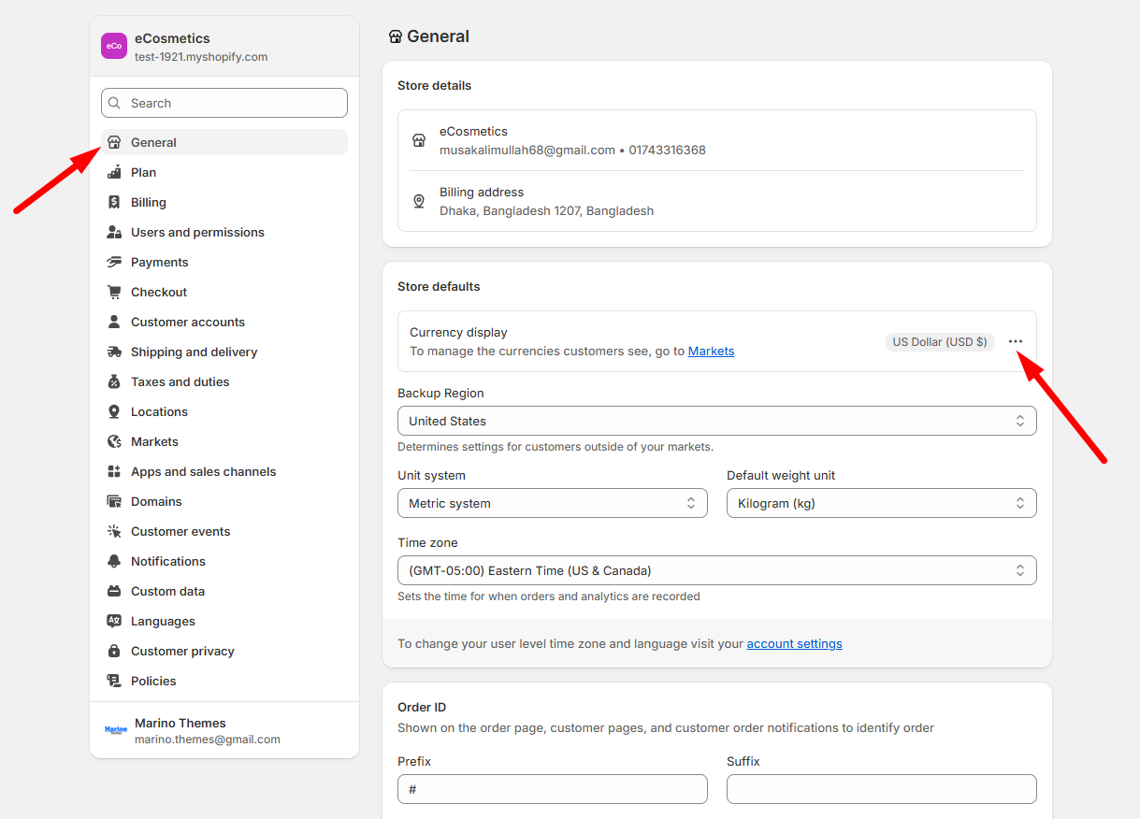1140x819 pixels.
Task: Click the marino.themes@gmail.com account email
Action: pos(208,740)
